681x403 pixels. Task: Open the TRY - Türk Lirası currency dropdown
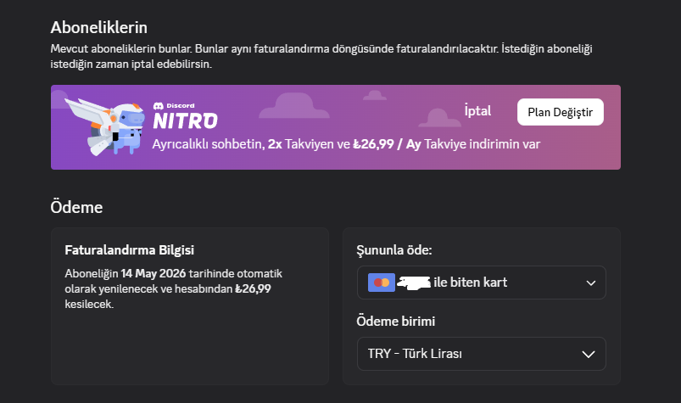click(481, 354)
